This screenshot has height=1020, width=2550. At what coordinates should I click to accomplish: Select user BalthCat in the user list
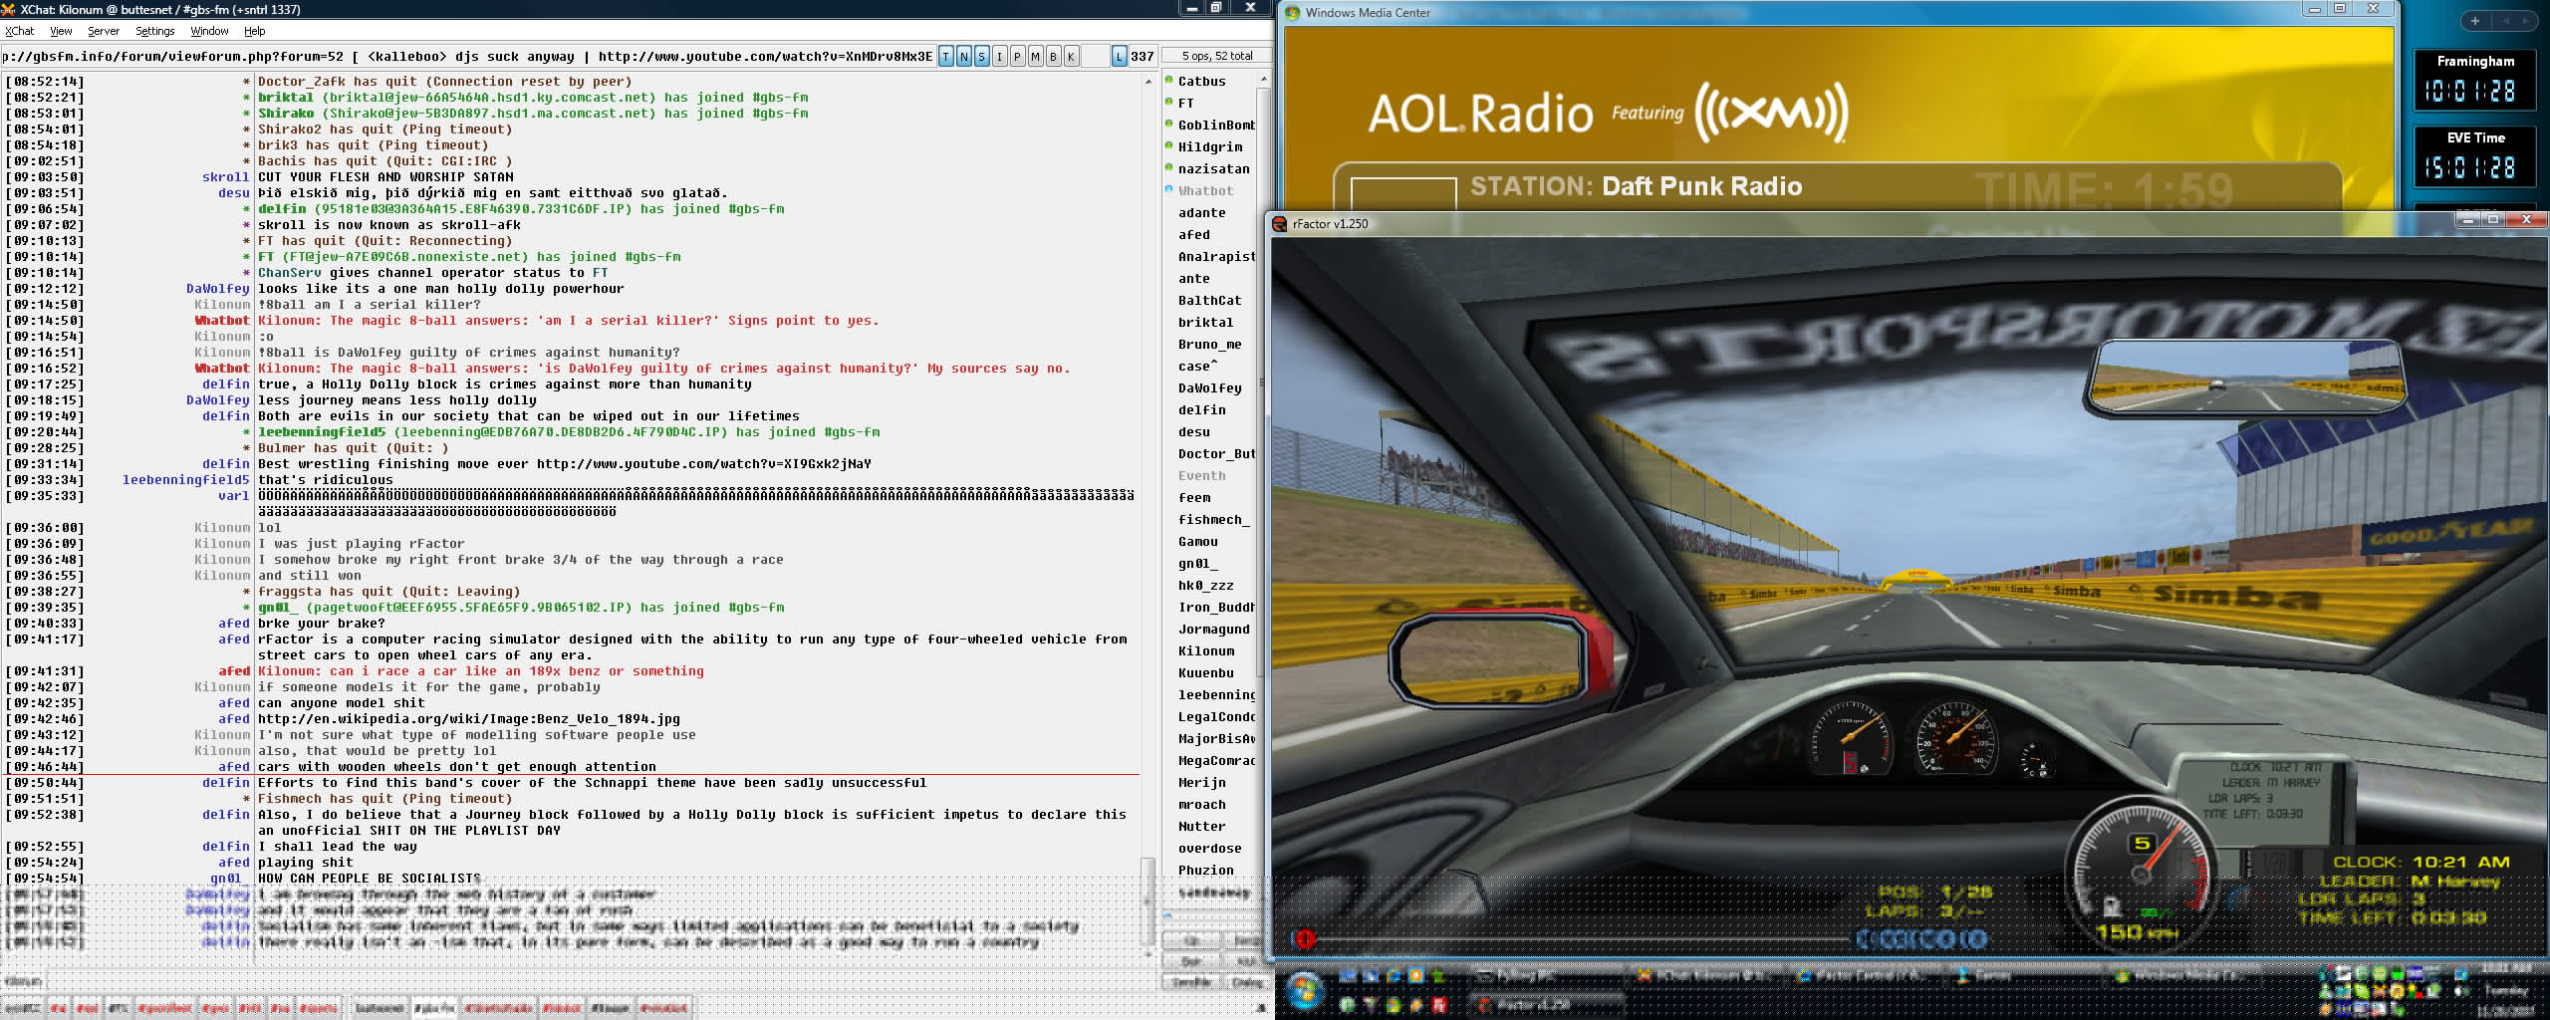(x=1209, y=300)
